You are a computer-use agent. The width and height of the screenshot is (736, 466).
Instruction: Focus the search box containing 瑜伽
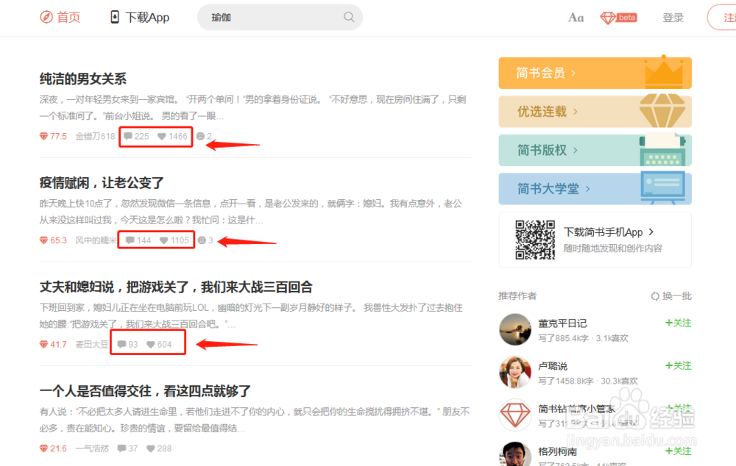pyautogui.click(x=280, y=18)
